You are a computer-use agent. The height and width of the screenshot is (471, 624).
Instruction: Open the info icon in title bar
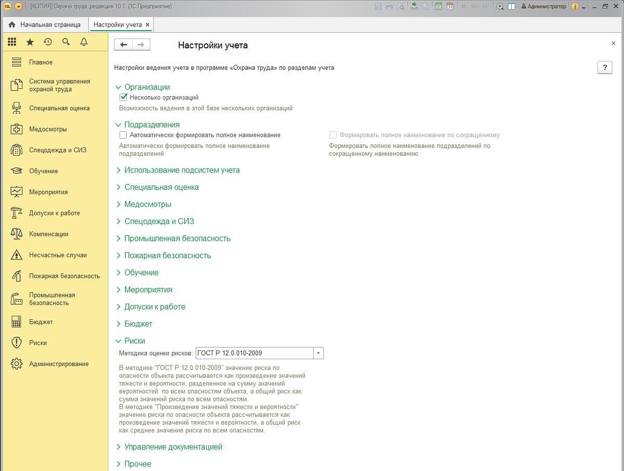575,7
